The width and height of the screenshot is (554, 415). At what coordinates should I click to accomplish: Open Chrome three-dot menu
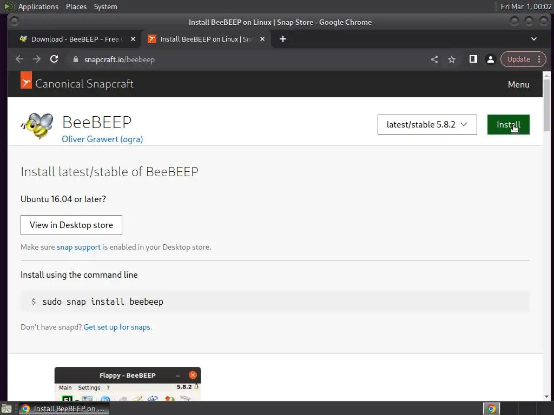[539, 59]
